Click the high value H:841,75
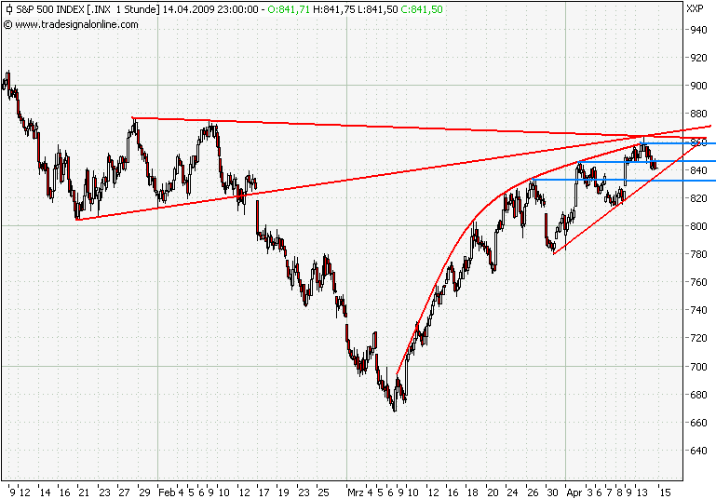The height and width of the screenshot is (499, 716). pyautogui.click(x=333, y=9)
